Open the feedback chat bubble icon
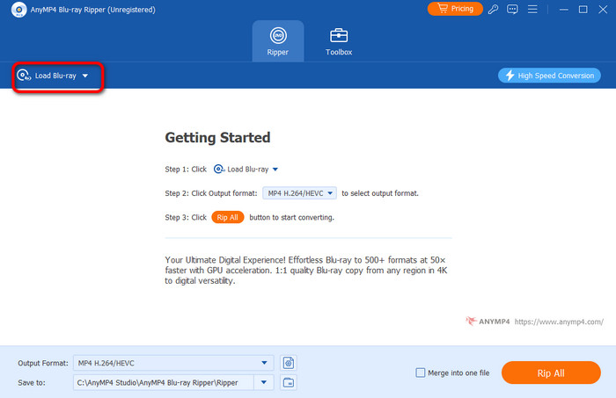This screenshot has width=616, height=398. click(512, 9)
